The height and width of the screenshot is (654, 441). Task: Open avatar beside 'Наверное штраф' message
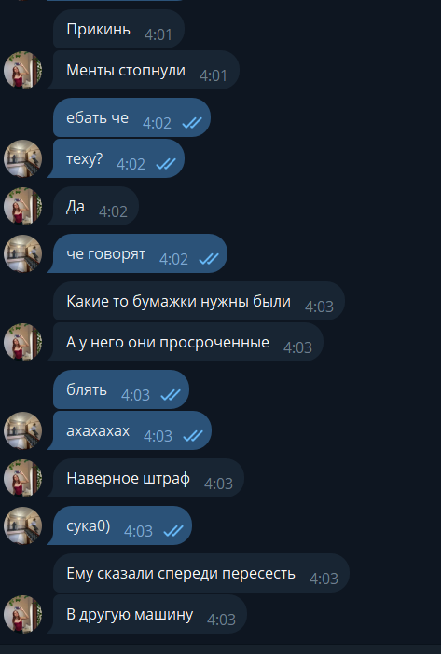tap(23, 478)
